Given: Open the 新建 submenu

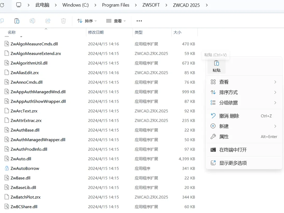Looking at the screenshot, I should (244, 126).
